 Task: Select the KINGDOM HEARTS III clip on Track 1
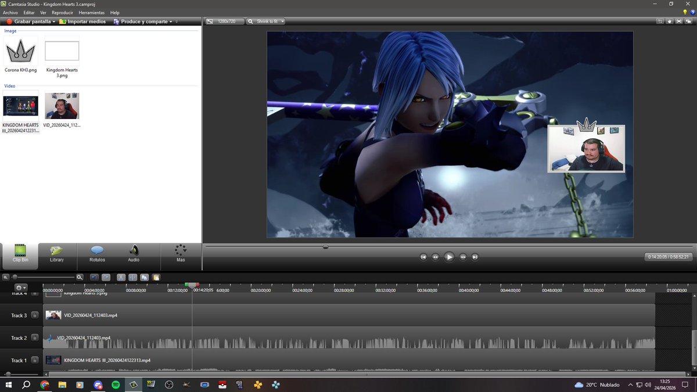tap(349, 360)
